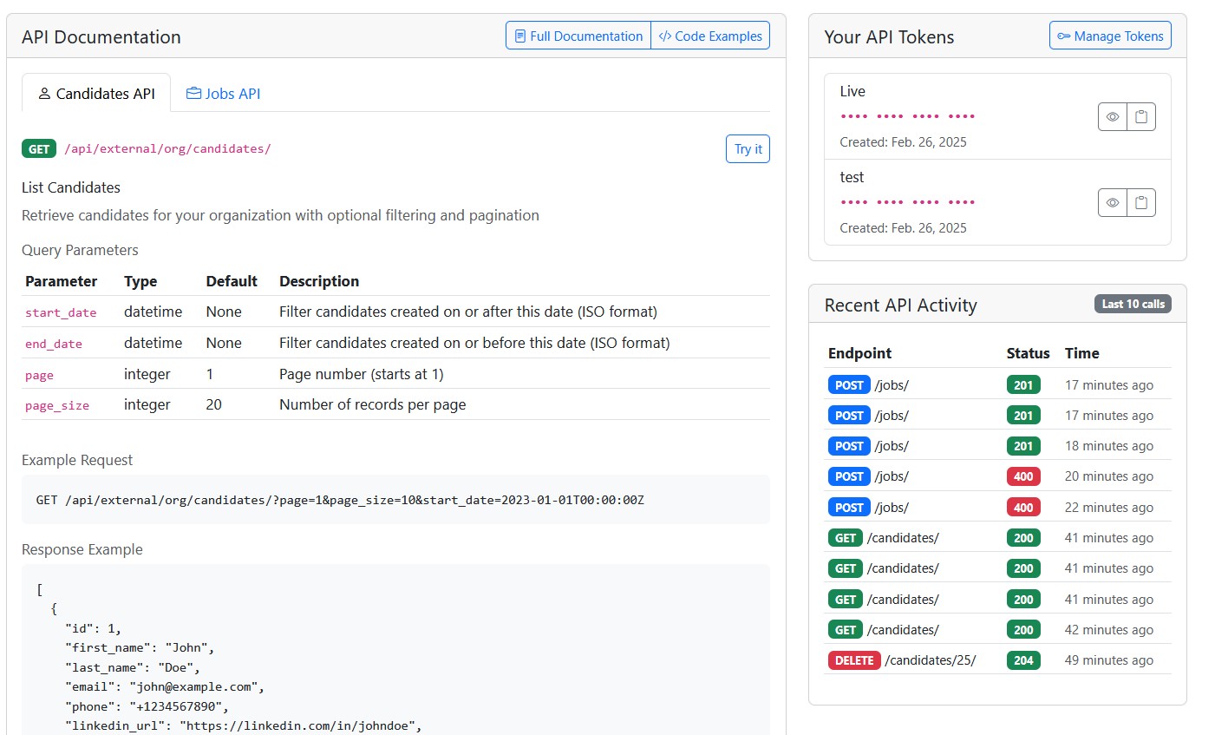Click the 49 minutes ago timestamp
Image resolution: width=1215 pixels, height=735 pixels.
pos(1109,660)
